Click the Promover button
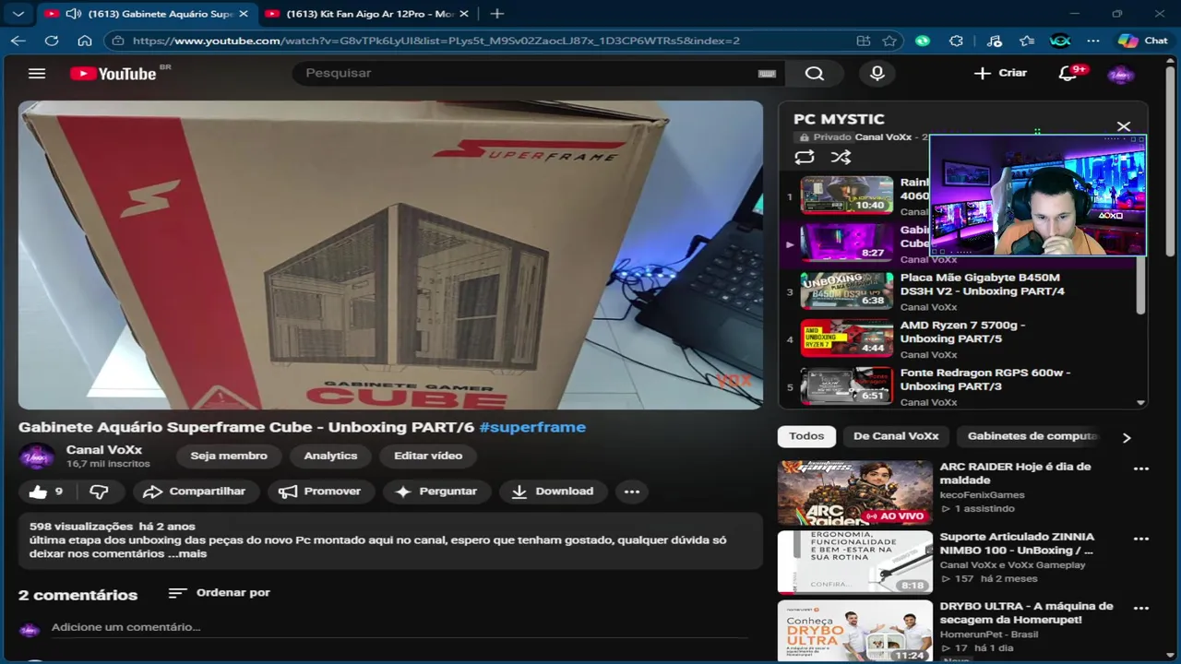This screenshot has width=1181, height=664. (320, 492)
